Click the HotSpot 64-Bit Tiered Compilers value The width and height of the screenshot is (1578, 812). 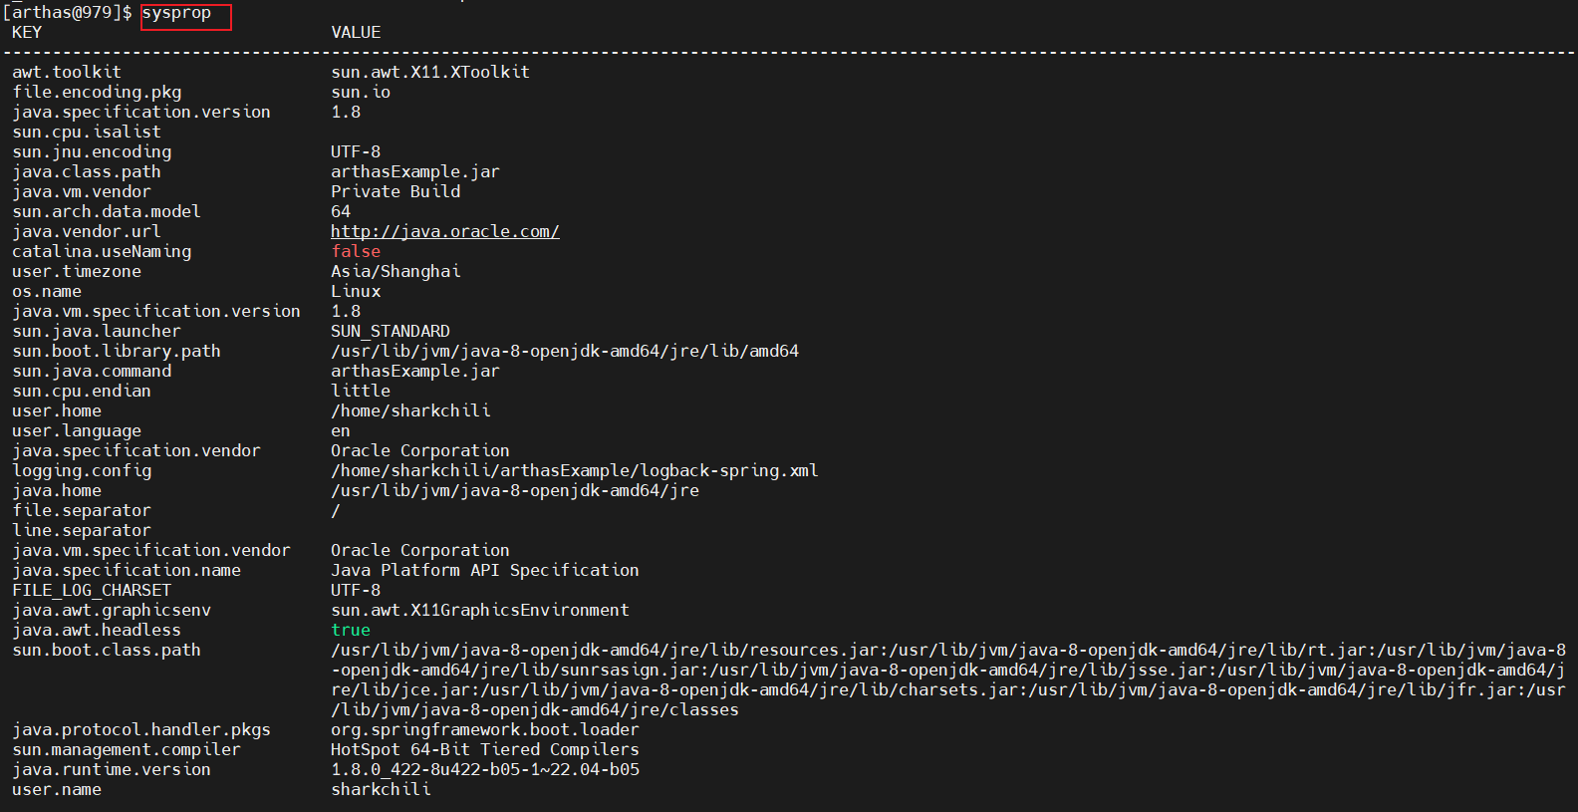(485, 749)
